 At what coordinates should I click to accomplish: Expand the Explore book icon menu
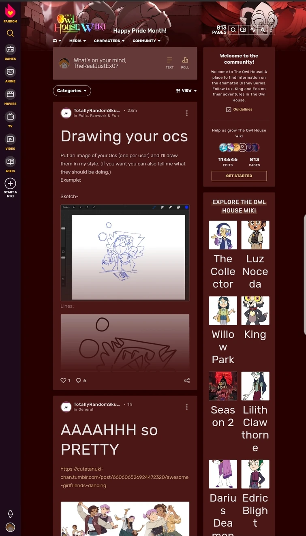pyautogui.click(x=57, y=41)
